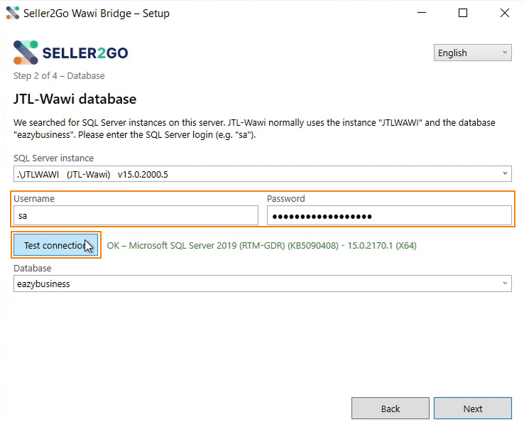Click the Step 2 of 4 – Database label
Screen dimensions: 524x432
pyautogui.click(x=59, y=75)
